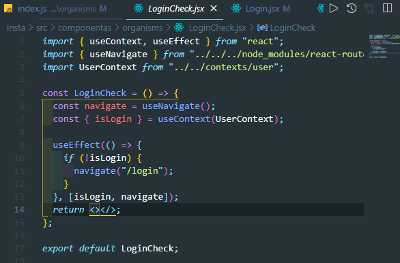The width and height of the screenshot is (400, 263).
Task: Click 'LoginCheck' symbol in the breadcrumb
Action: point(293,27)
